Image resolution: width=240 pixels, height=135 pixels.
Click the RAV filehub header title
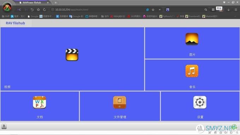15,23
